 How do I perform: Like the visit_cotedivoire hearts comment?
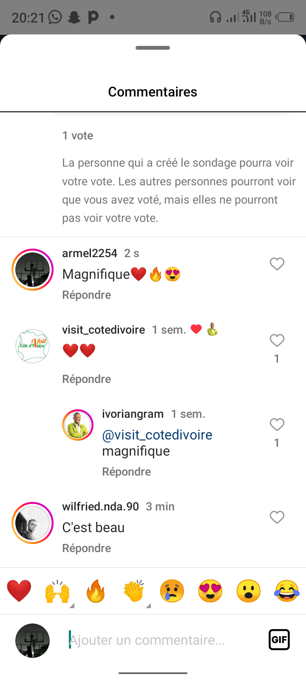pyautogui.click(x=277, y=340)
